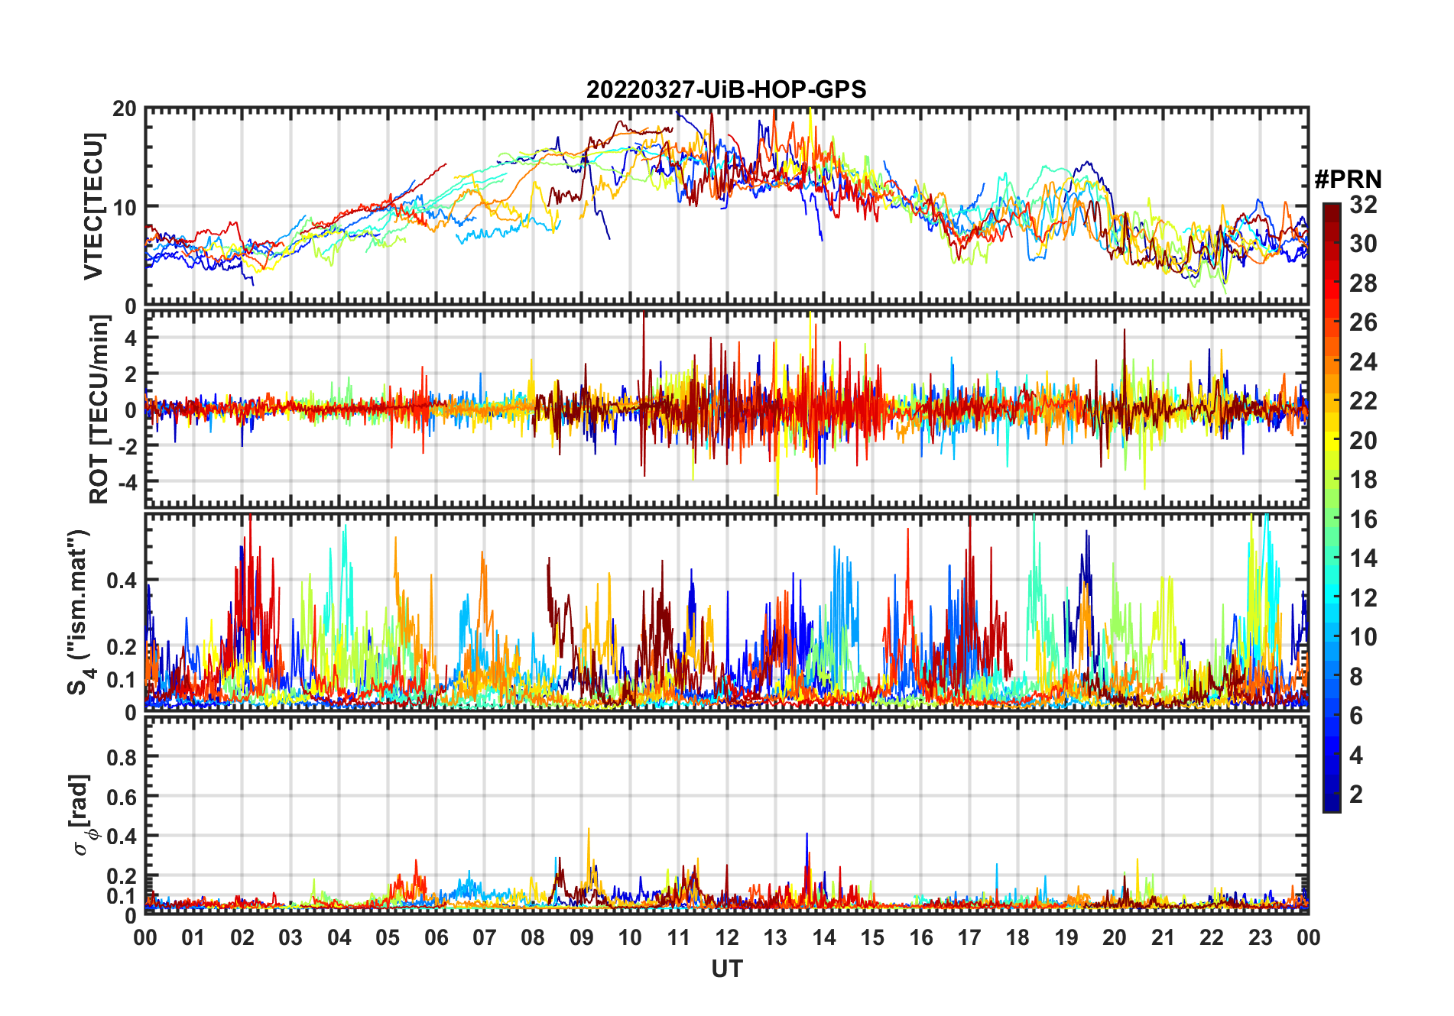Click orange near colorbar value 24
Viewport: 1454px width, 1016px height.
pyautogui.click(x=1332, y=362)
